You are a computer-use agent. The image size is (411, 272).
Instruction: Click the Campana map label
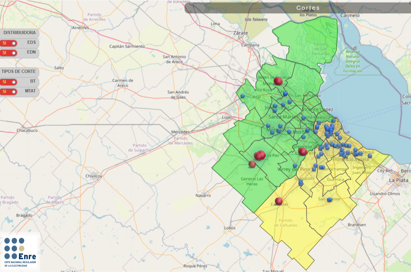250,45
